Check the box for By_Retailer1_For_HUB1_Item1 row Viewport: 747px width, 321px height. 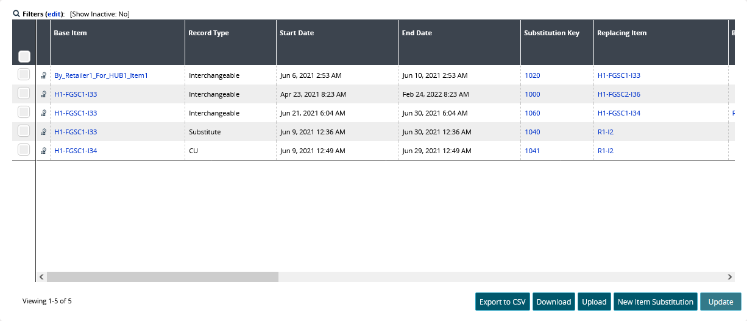pyautogui.click(x=24, y=75)
